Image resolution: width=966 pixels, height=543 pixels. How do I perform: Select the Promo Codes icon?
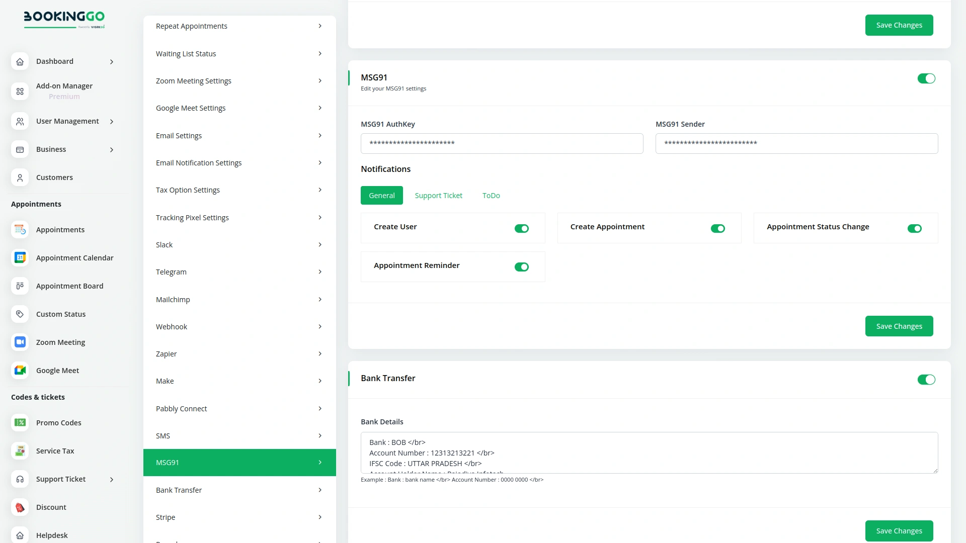pyautogui.click(x=20, y=422)
